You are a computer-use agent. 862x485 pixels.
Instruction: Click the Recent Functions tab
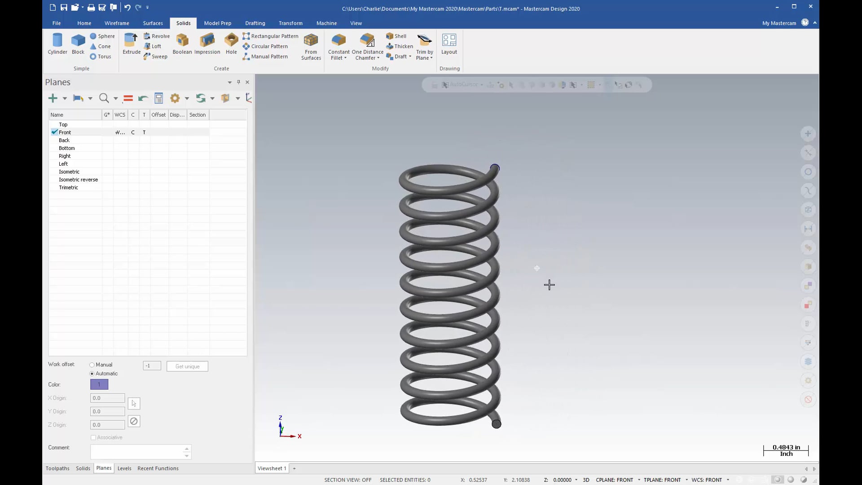[158, 468]
